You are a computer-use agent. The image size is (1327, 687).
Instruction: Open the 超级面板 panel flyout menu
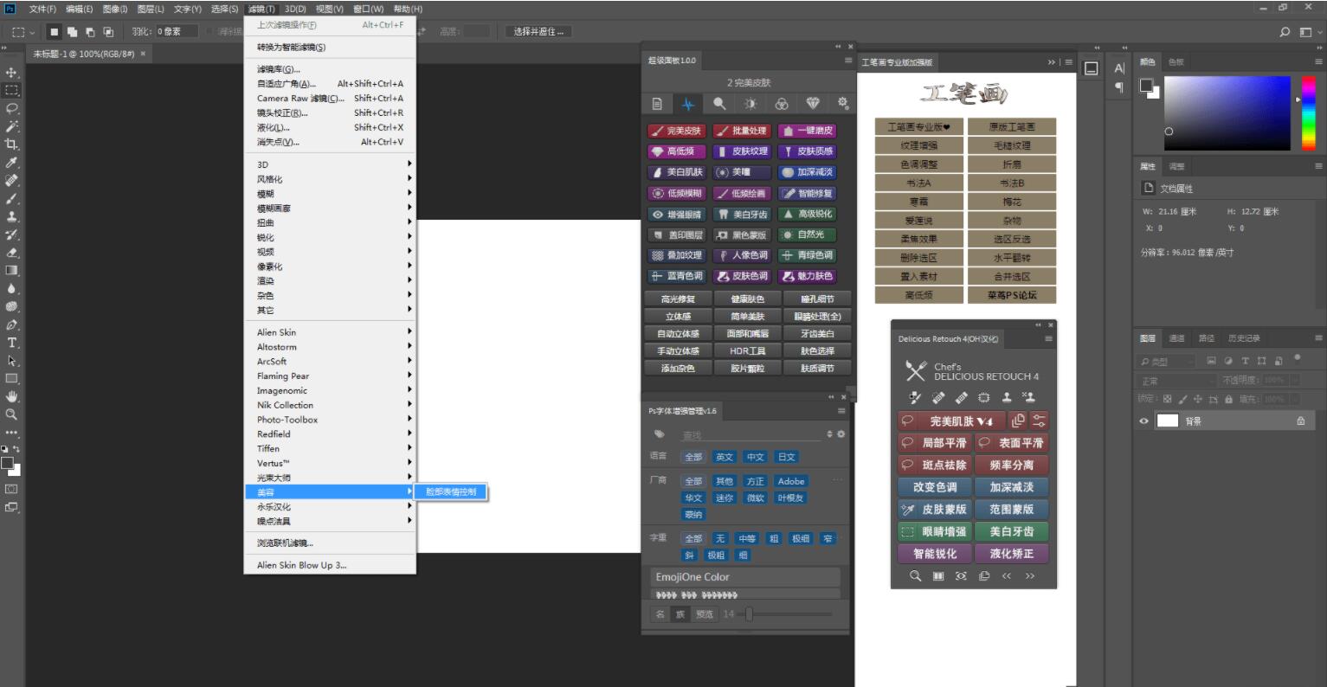(848, 61)
